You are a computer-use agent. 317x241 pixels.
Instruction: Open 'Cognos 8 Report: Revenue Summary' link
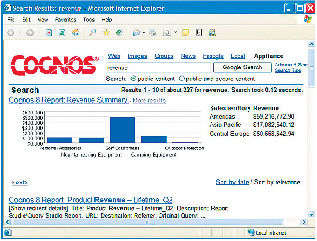pos(68,100)
